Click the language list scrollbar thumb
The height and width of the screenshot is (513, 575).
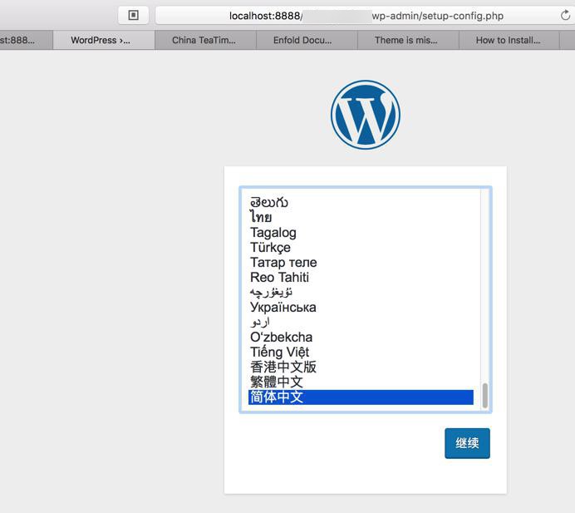click(484, 395)
